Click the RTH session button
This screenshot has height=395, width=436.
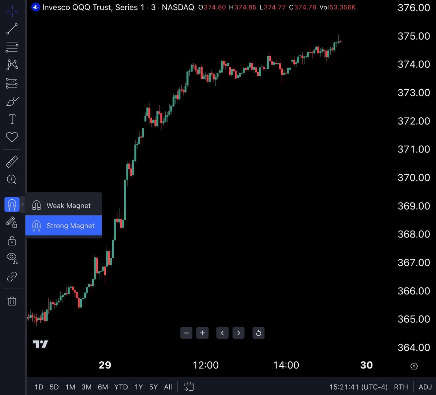(x=401, y=387)
